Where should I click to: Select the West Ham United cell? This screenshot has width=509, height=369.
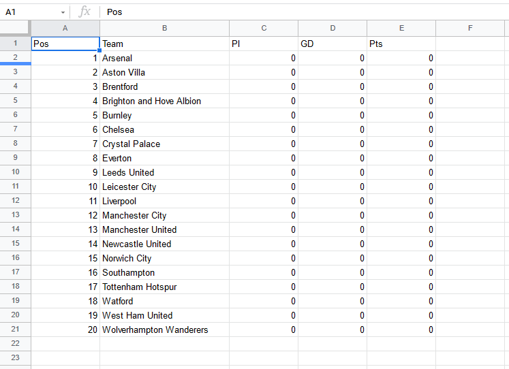[x=165, y=315]
